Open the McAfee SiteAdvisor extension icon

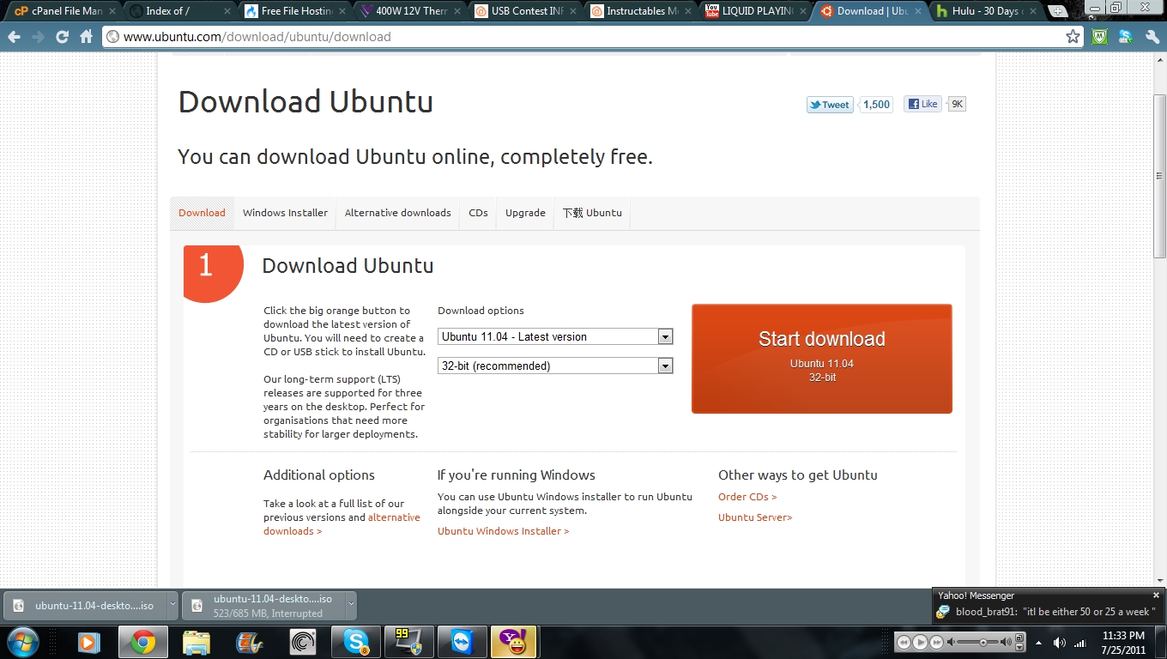click(x=1099, y=37)
